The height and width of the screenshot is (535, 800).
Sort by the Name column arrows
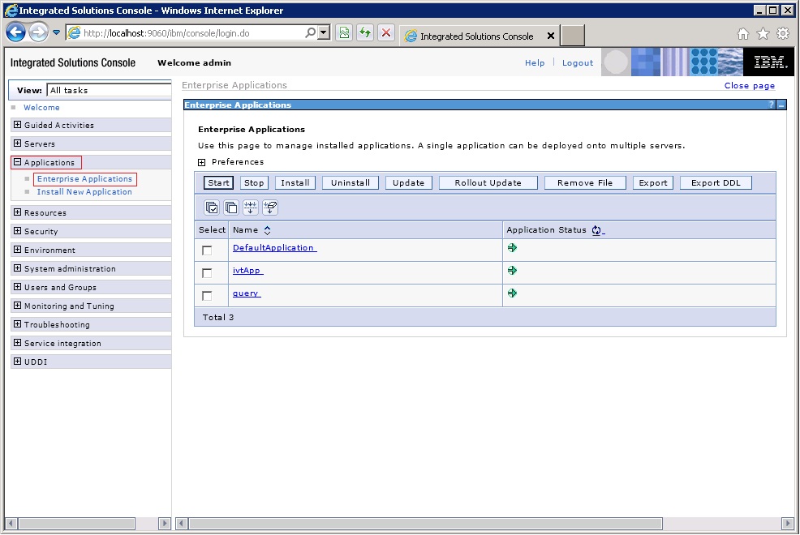[x=267, y=230]
